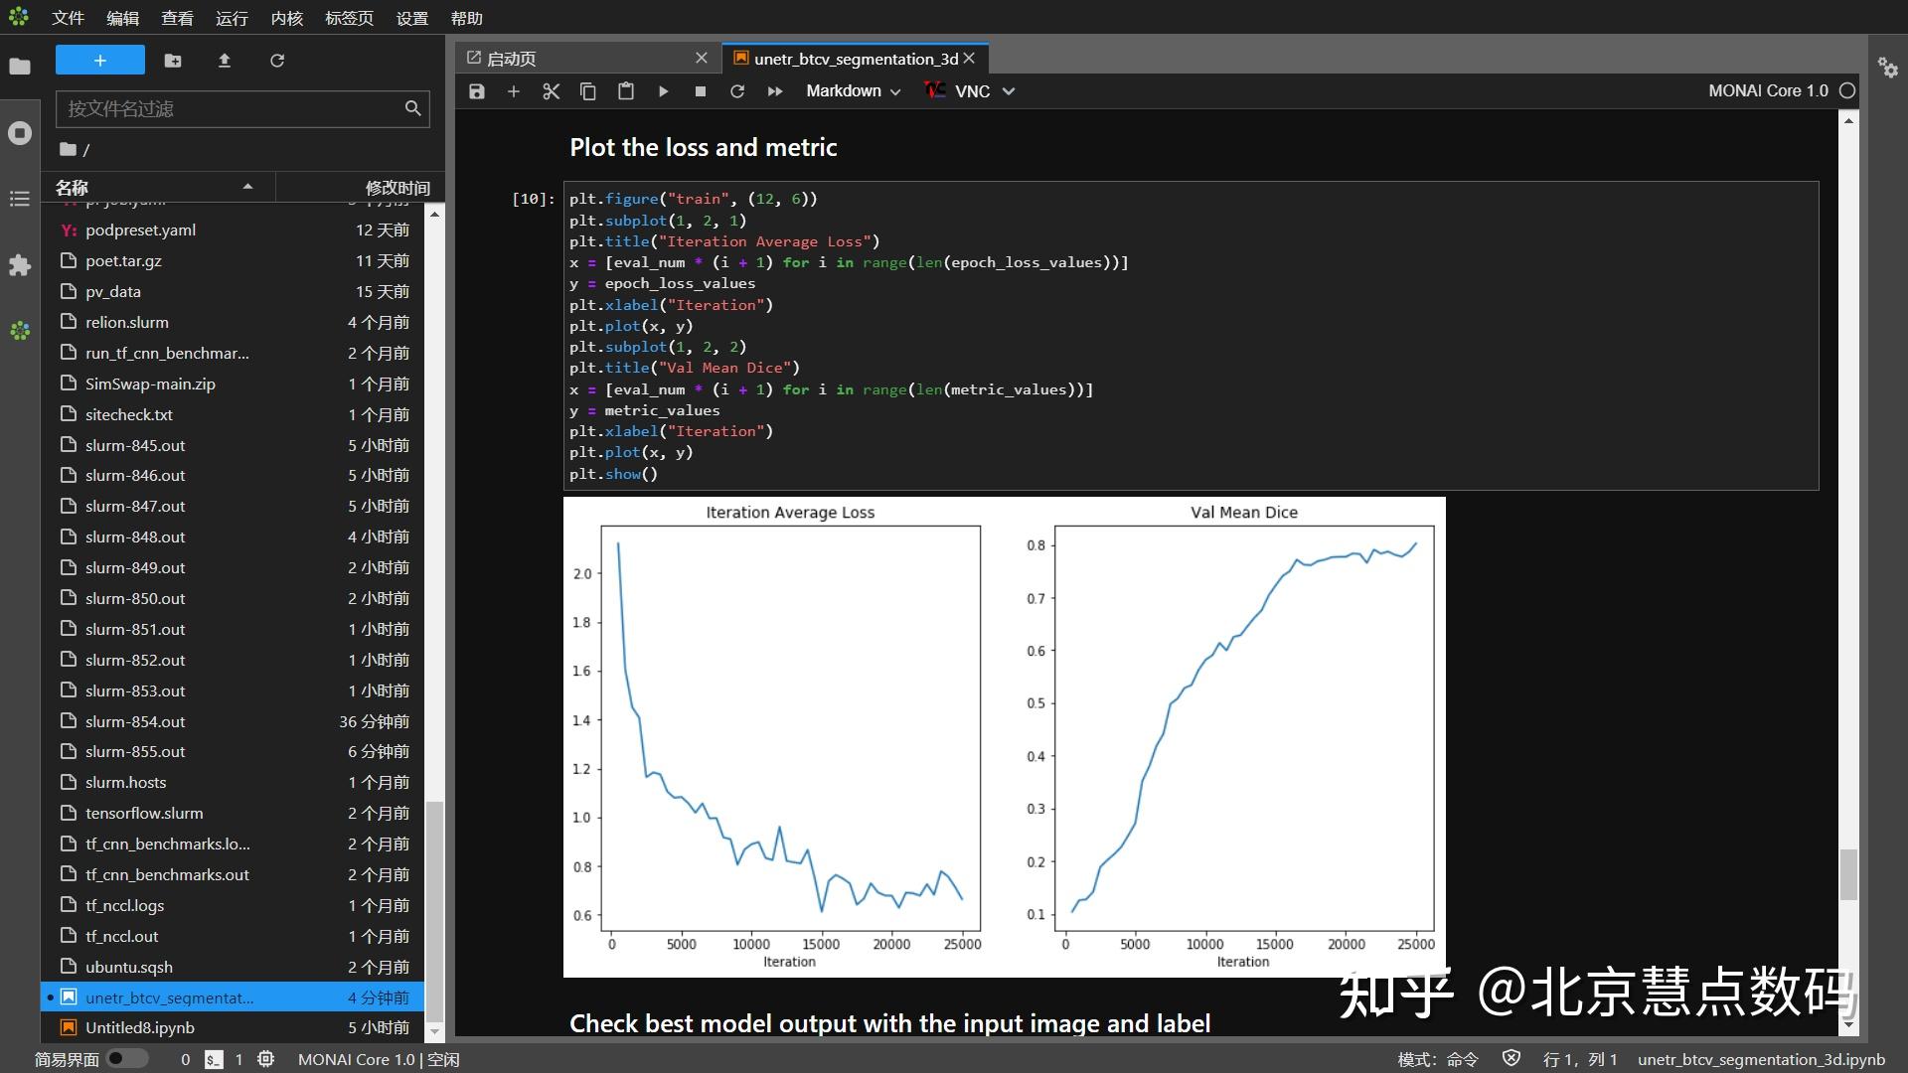Viewport: 1908px width, 1073px height.
Task: Open the 查看 menu
Action: pos(178,18)
